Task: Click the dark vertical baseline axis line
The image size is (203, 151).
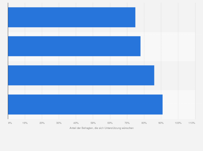Action: [x=8, y=61]
